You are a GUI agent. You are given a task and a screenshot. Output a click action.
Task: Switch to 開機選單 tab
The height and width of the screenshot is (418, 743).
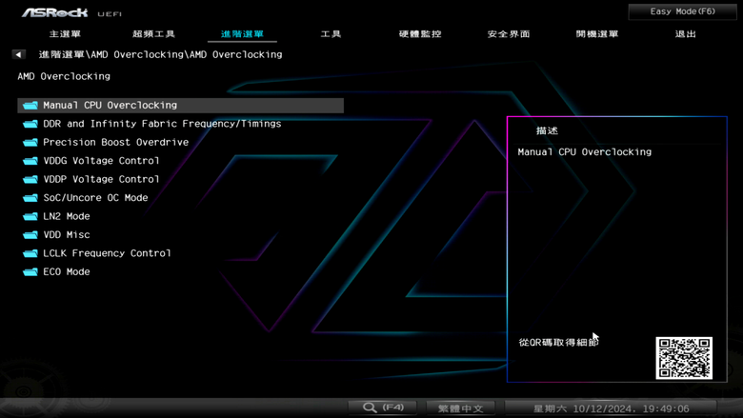click(x=597, y=34)
